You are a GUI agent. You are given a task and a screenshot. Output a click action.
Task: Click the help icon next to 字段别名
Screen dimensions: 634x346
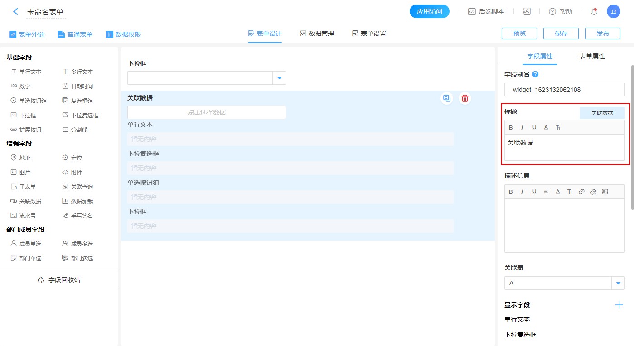pos(535,74)
